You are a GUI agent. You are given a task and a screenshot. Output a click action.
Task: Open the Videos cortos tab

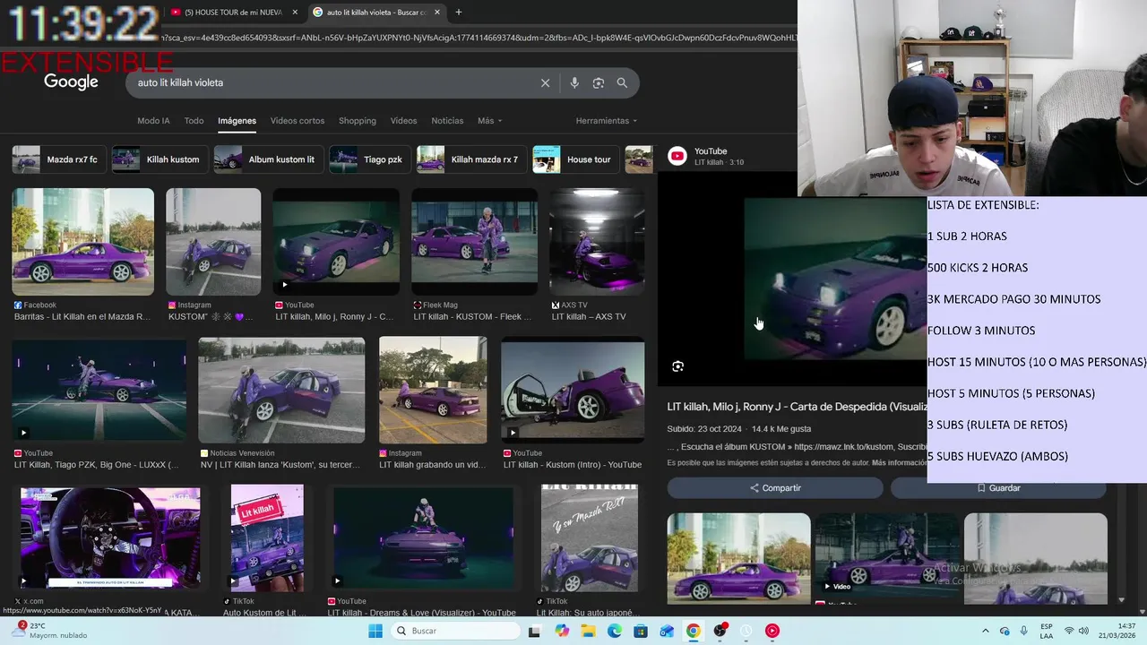(298, 121)
